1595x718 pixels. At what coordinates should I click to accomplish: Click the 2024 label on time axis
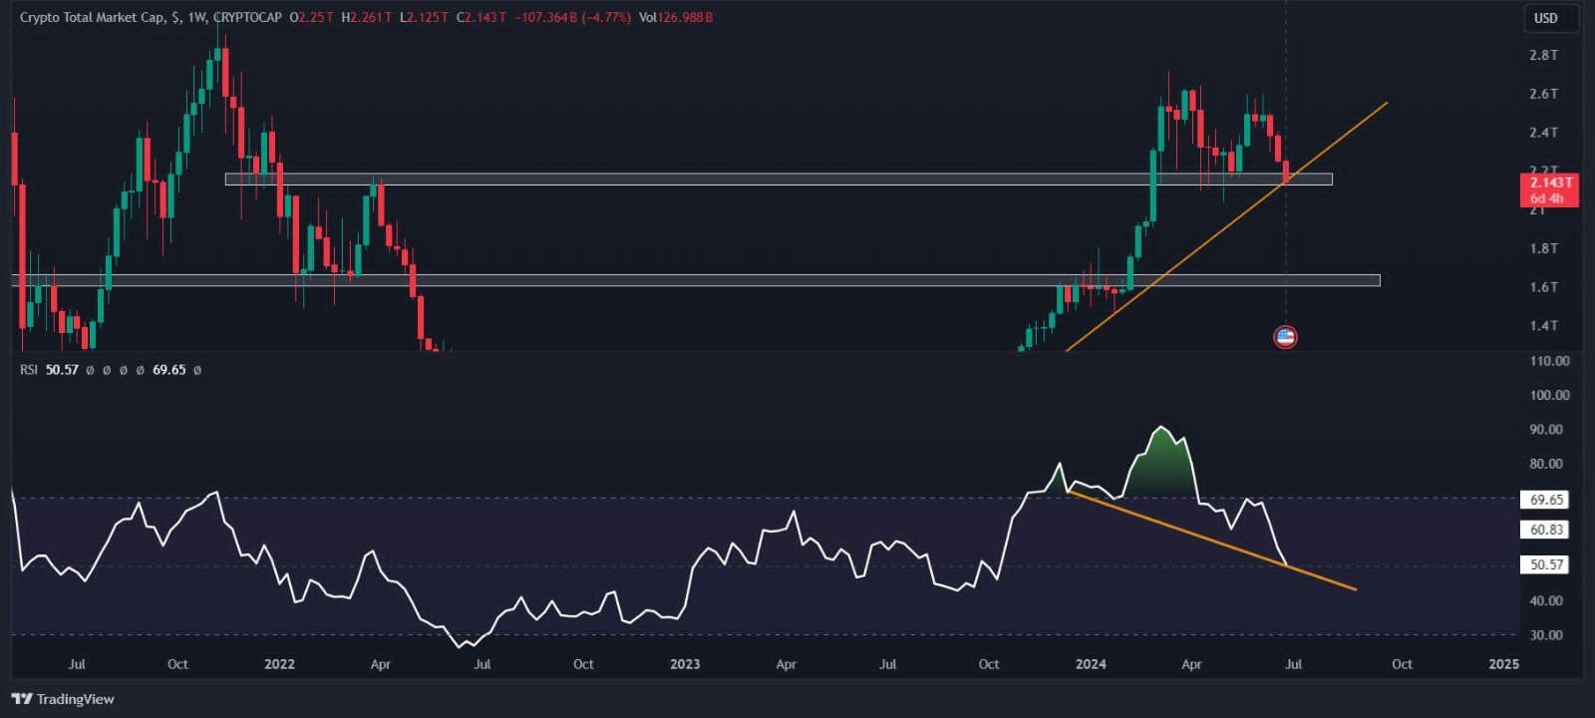(x=1091, y=664)
